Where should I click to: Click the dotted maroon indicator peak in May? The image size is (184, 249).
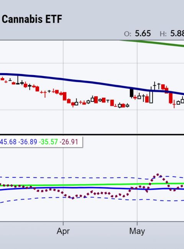click(158, 175)
